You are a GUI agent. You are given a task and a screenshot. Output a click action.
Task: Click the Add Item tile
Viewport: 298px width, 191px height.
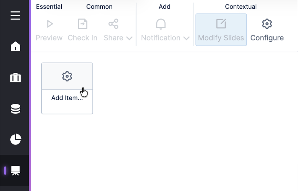67,88
